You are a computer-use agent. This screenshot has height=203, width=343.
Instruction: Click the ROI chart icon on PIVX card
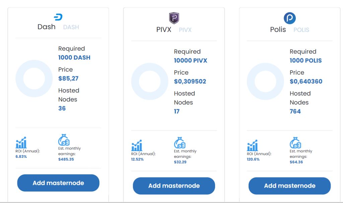pos(137,145)
